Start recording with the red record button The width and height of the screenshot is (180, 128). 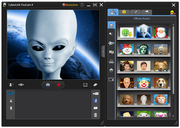pyautogui.click(x=59, y=85)
